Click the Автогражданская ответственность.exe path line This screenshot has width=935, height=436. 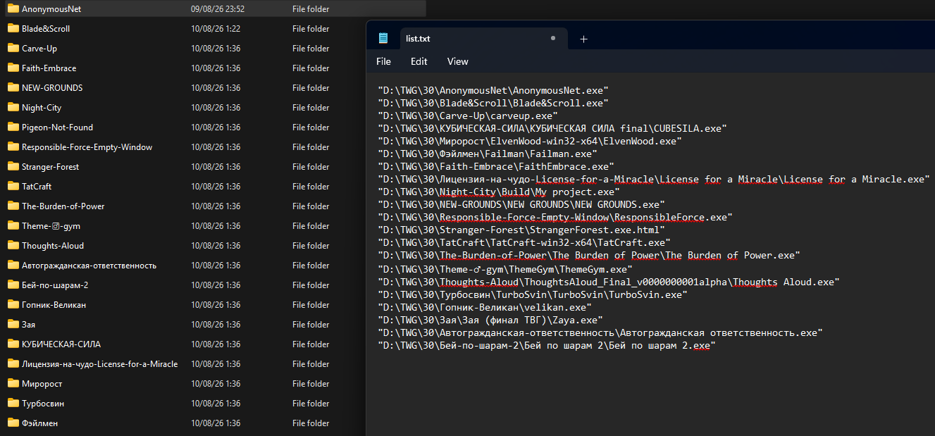600,333
